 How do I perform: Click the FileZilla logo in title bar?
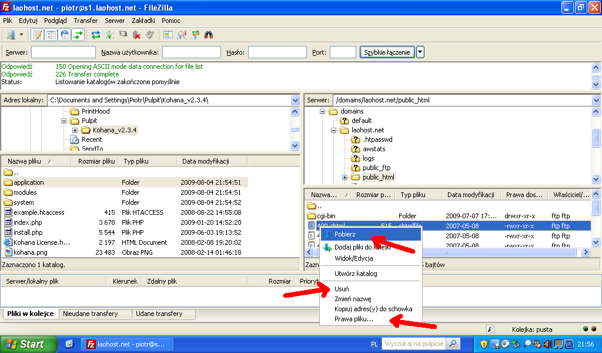point(6,7)
